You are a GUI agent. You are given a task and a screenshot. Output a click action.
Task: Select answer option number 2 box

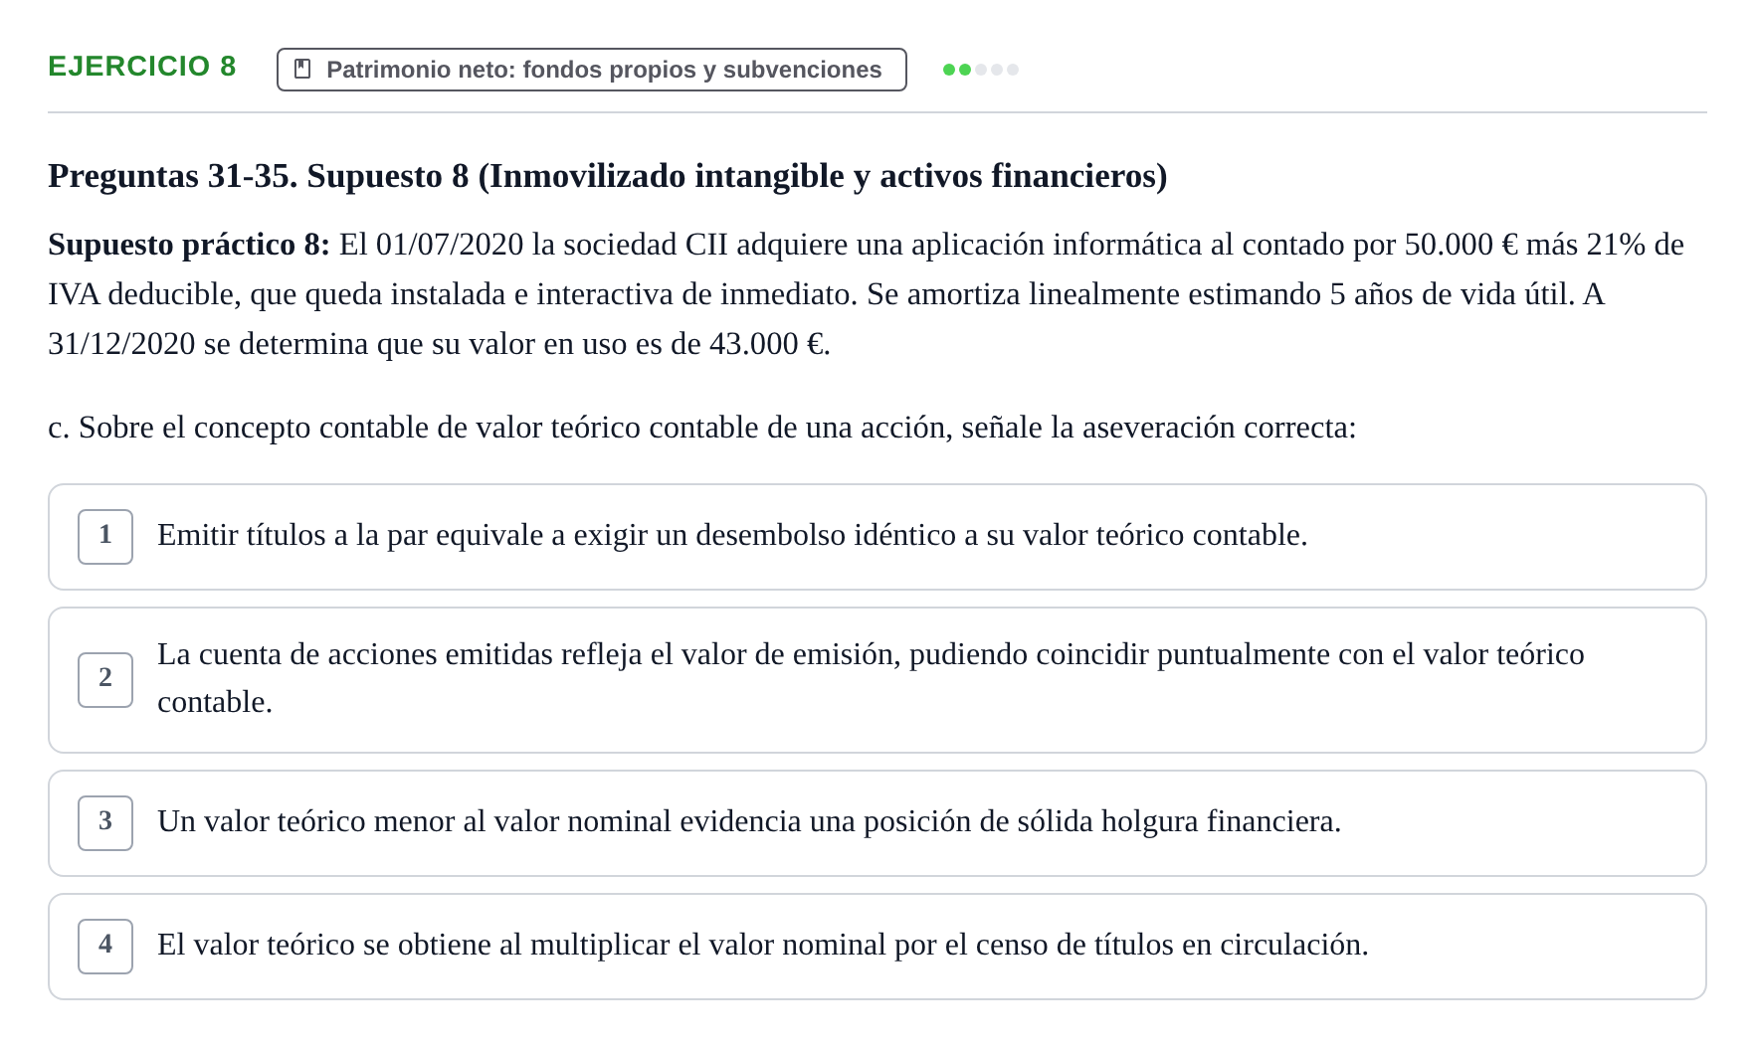(105, 680)
